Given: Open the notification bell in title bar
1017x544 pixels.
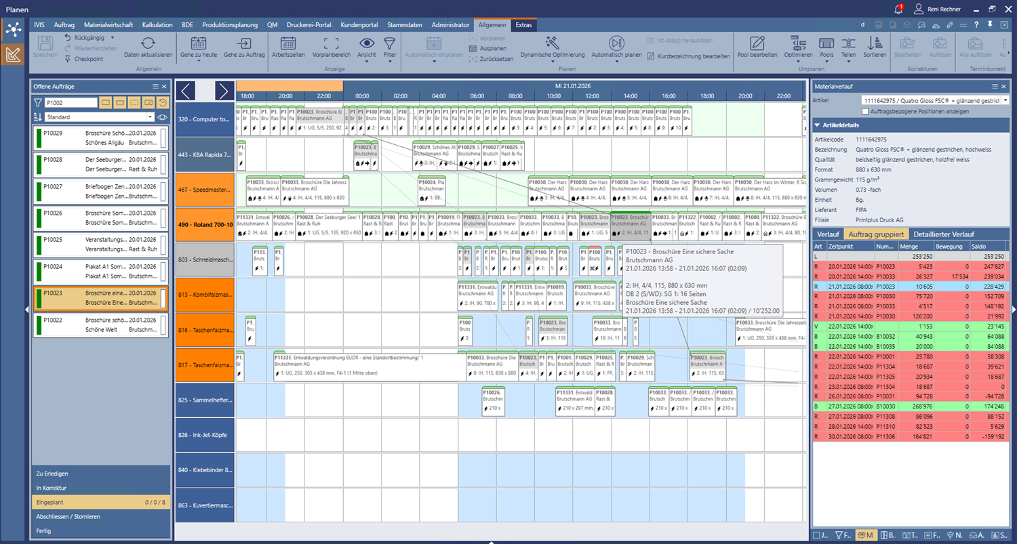Looking at the screenshot, I should pos(898,9).
